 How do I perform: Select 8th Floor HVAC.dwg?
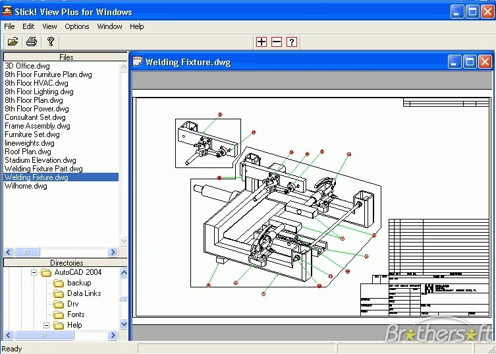click(x=36, y=83)
